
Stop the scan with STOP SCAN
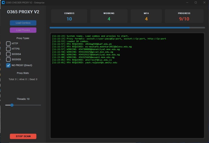click(23, 136)
